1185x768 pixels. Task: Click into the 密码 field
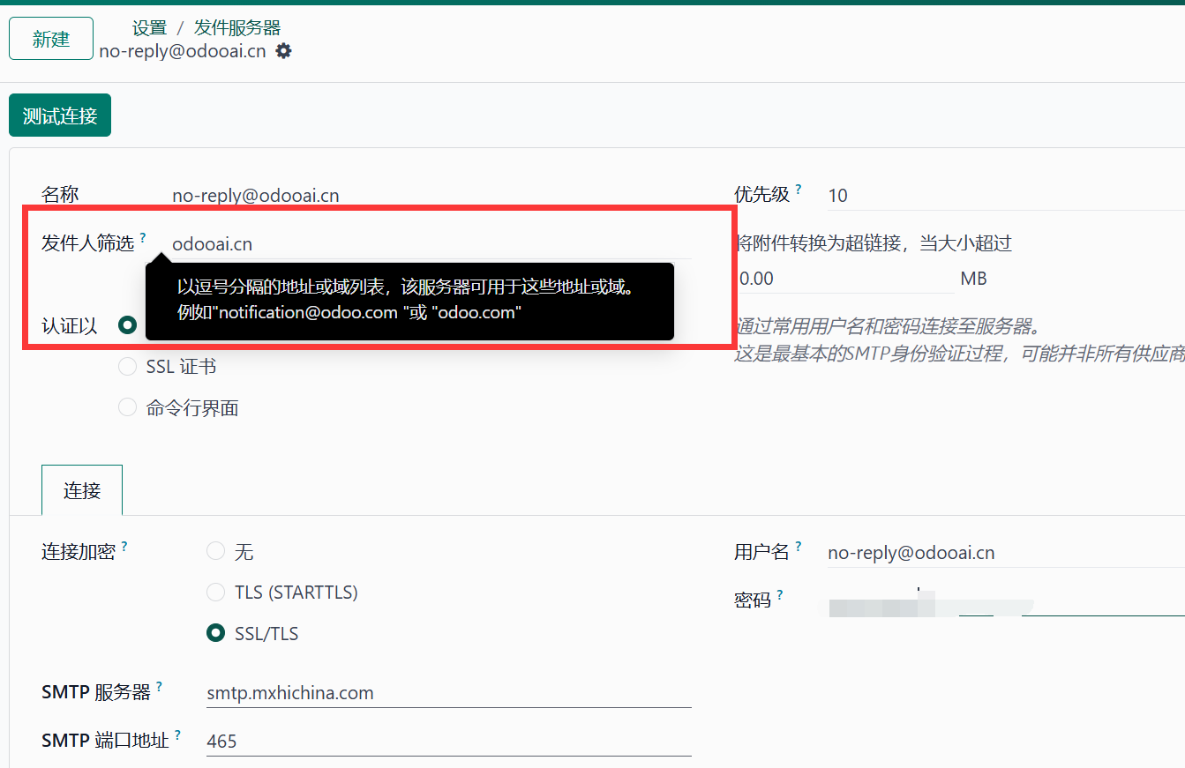point(1006,601)
